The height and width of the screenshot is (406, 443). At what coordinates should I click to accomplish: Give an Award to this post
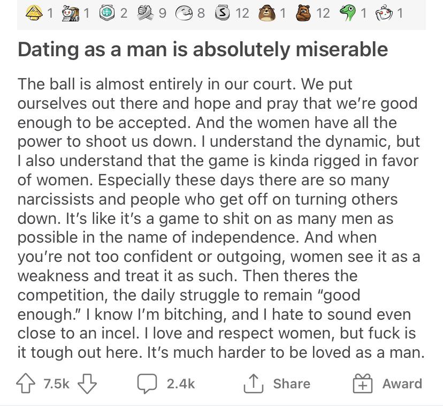pos(402,384)
